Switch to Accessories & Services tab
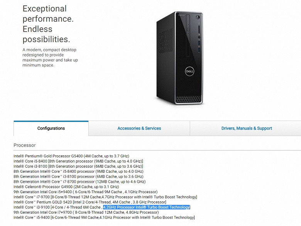Screen dimensions: 301x226 click(139, 128)
